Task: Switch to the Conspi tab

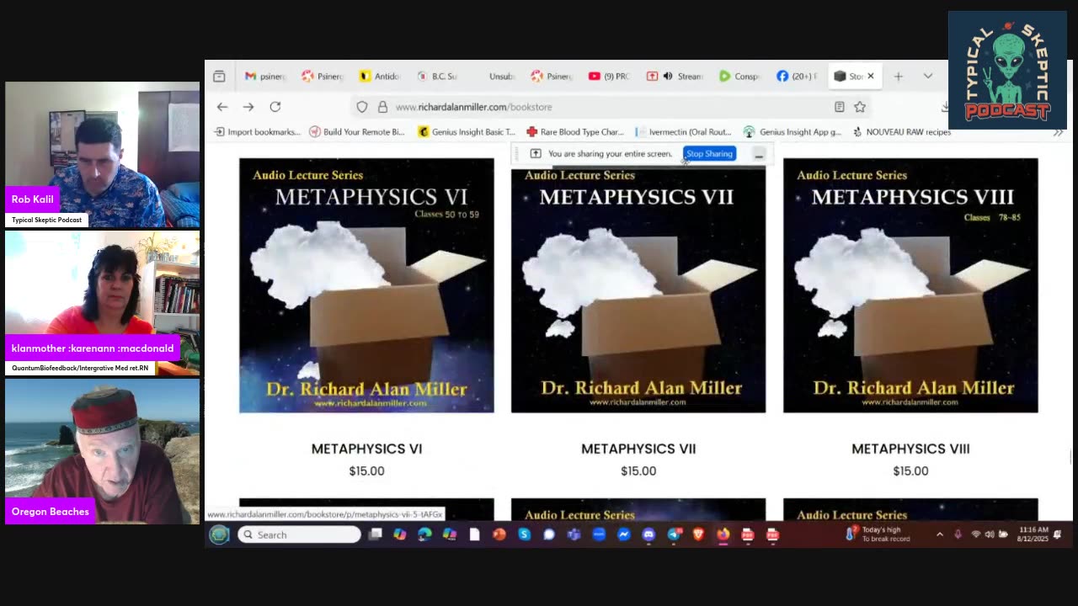Action: pyautogui.click(x=739, y=76)
